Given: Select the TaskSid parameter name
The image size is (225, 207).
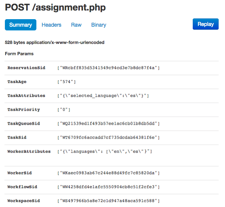Looking at the screenshot, I should (17, 137).
